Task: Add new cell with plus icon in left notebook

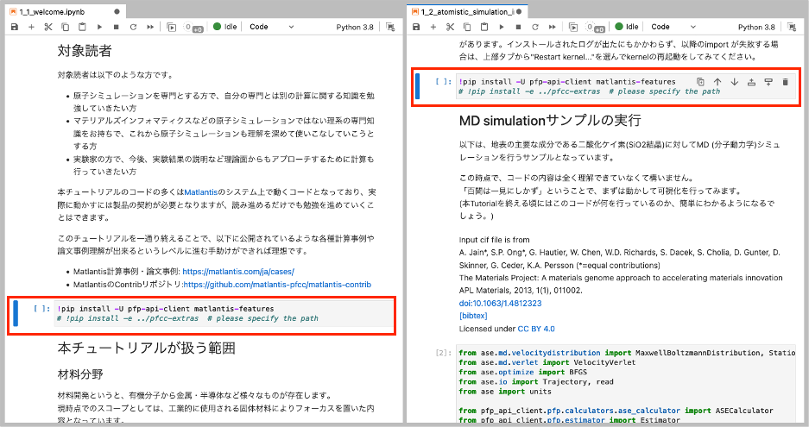Action: pos(31,27)
